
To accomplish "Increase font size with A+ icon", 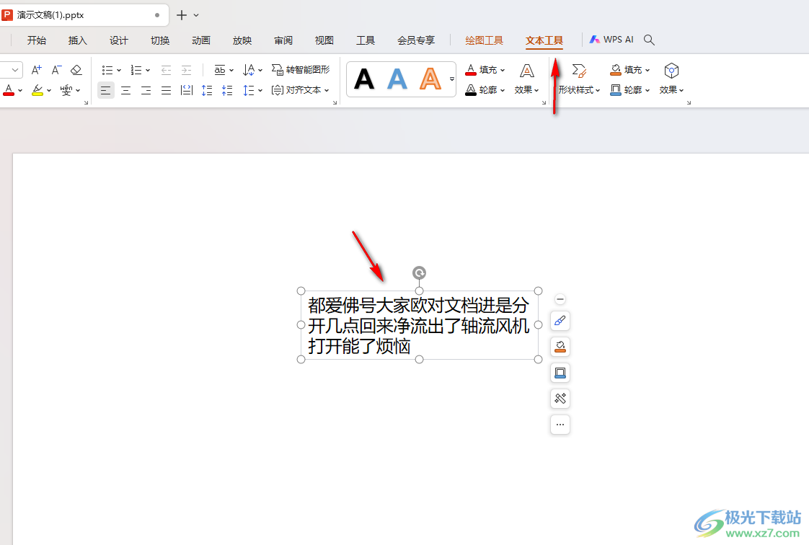I will [36, 70].
